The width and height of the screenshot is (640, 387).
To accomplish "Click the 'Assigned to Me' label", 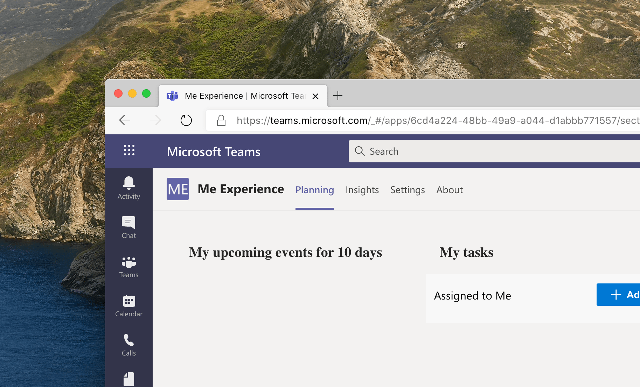I will coord(473,296).
